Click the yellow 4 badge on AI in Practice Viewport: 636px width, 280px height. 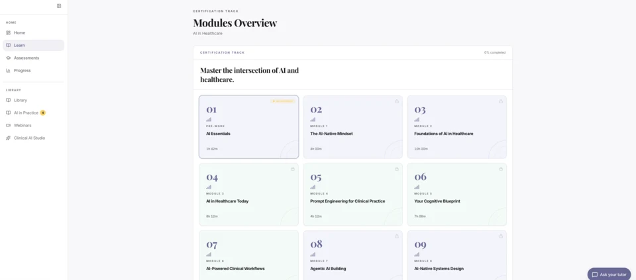tap(43, 113)
